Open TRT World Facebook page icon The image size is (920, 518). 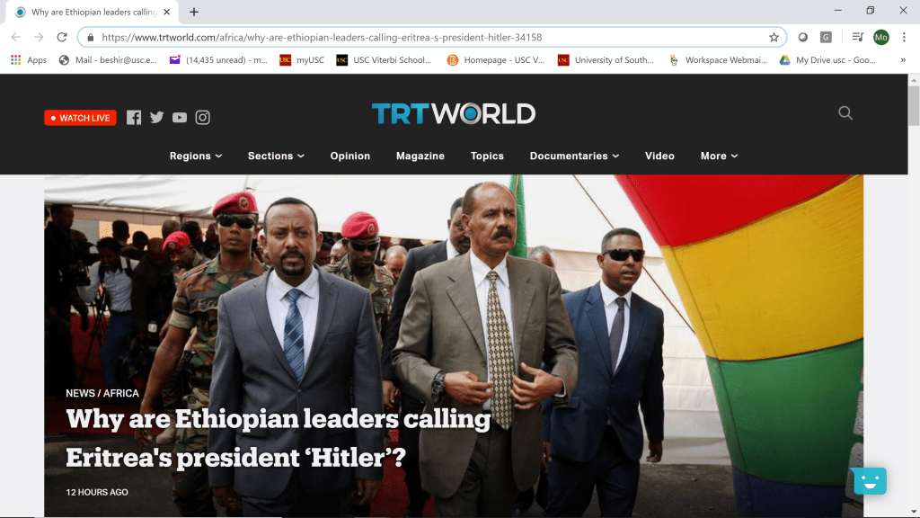click(x=134, y=118)
